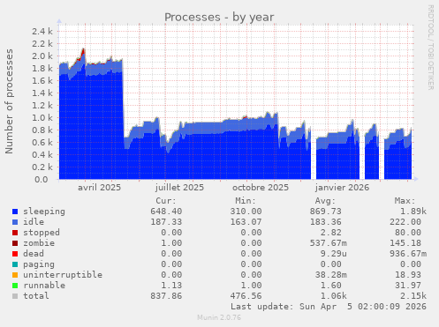
Task: Select the 'sleeping' legend label
Action: tap(44, 212)
